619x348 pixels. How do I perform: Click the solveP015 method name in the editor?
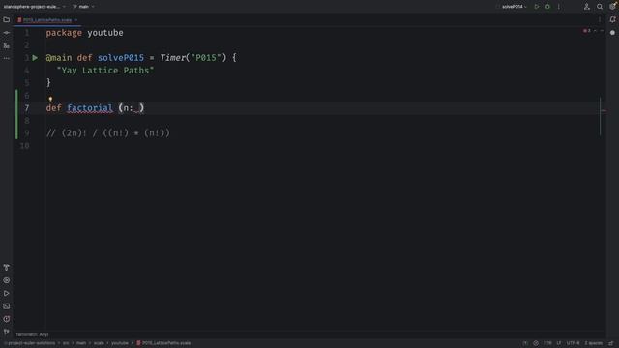(x=121, y=58)
